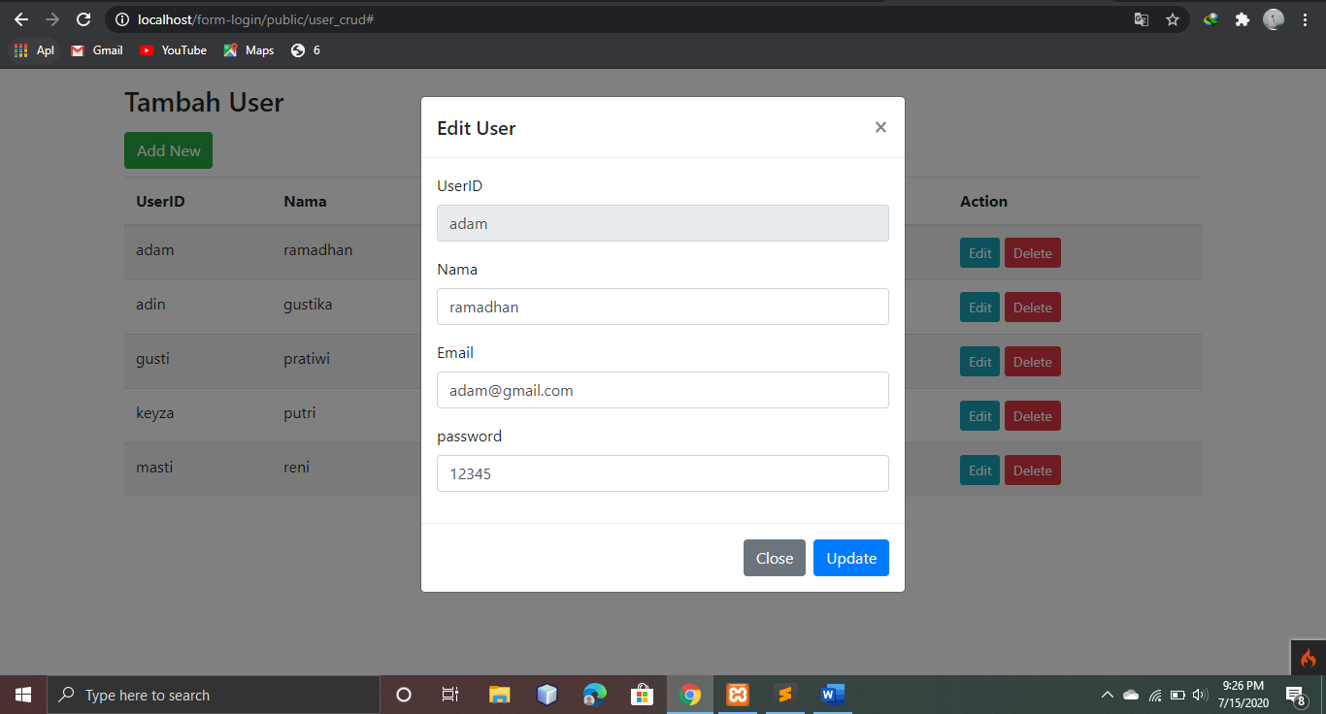Click Edit button for keyza row

click(x=979, y=416)
